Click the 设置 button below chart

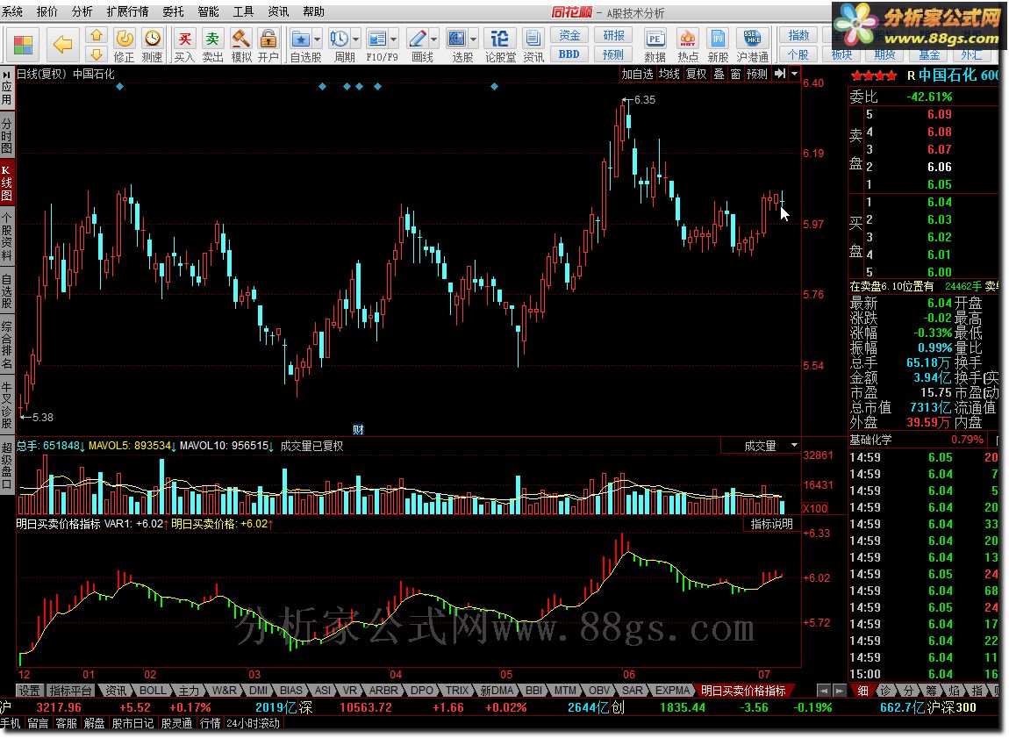point(29,691)
